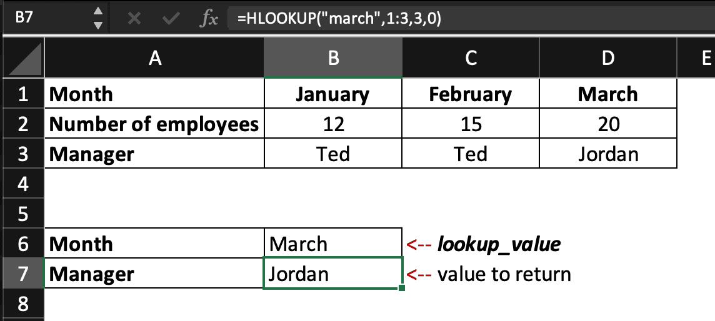Click the cell with value 20
The height and width of the screenshot is (321, 715).
coord(608,124)
